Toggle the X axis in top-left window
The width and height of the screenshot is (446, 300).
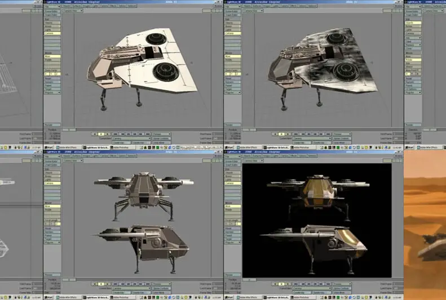tap(47, 74)
